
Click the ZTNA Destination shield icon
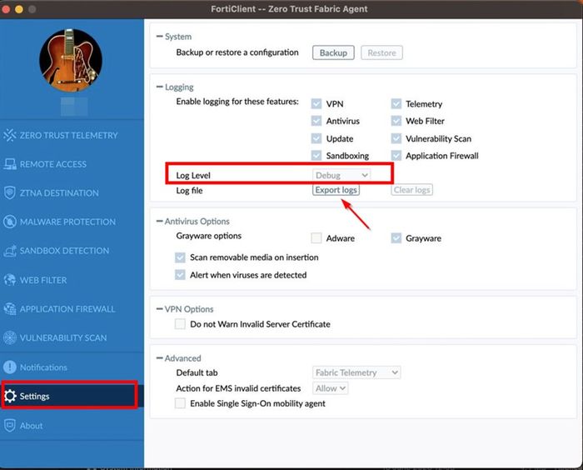click(x=10, y=192)
